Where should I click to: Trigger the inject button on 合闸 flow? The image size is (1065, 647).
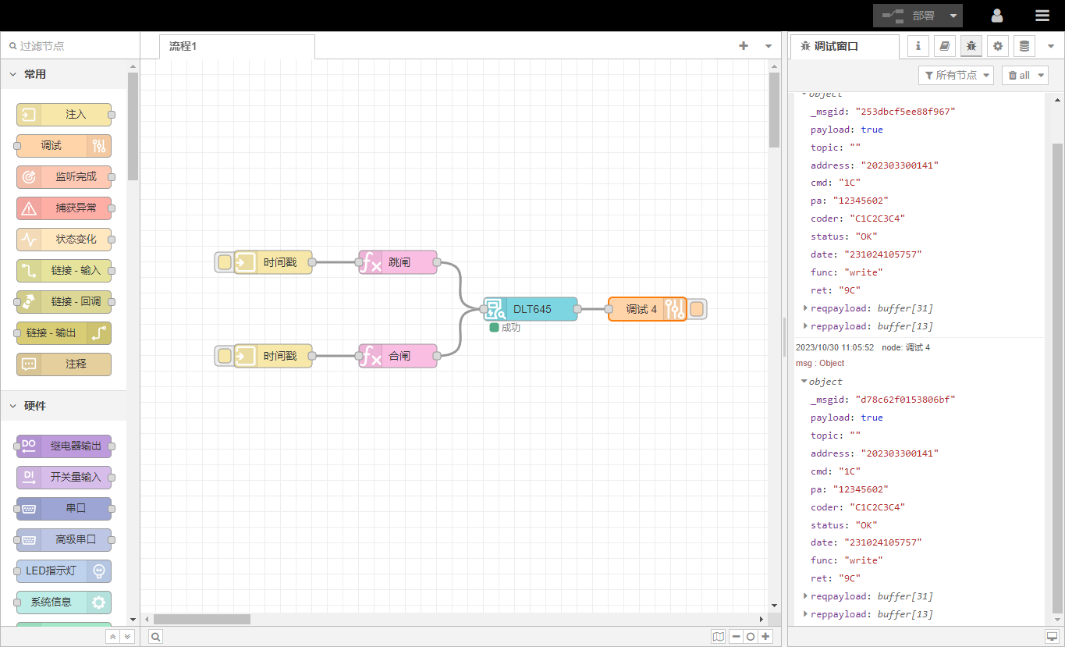(224, 356)
